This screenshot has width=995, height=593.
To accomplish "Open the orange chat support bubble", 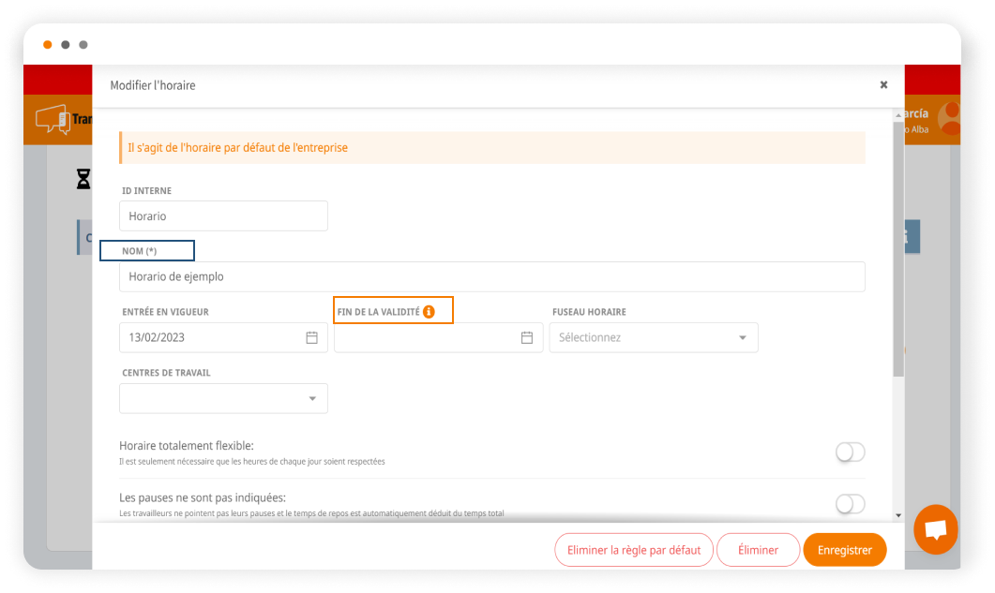I will pyautogui.click(x=935, y=529).
